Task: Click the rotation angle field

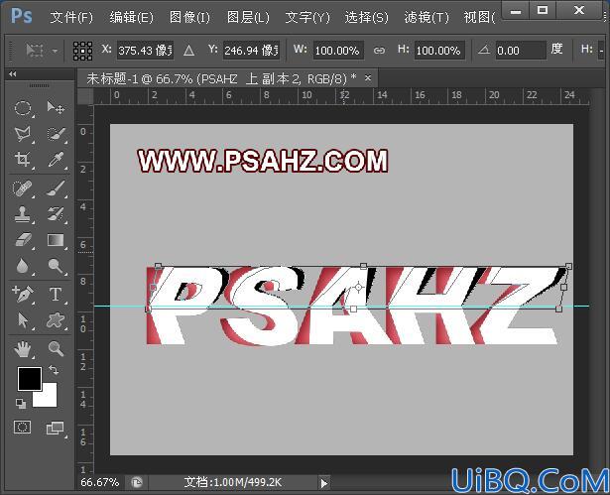Action: [521, 51]
